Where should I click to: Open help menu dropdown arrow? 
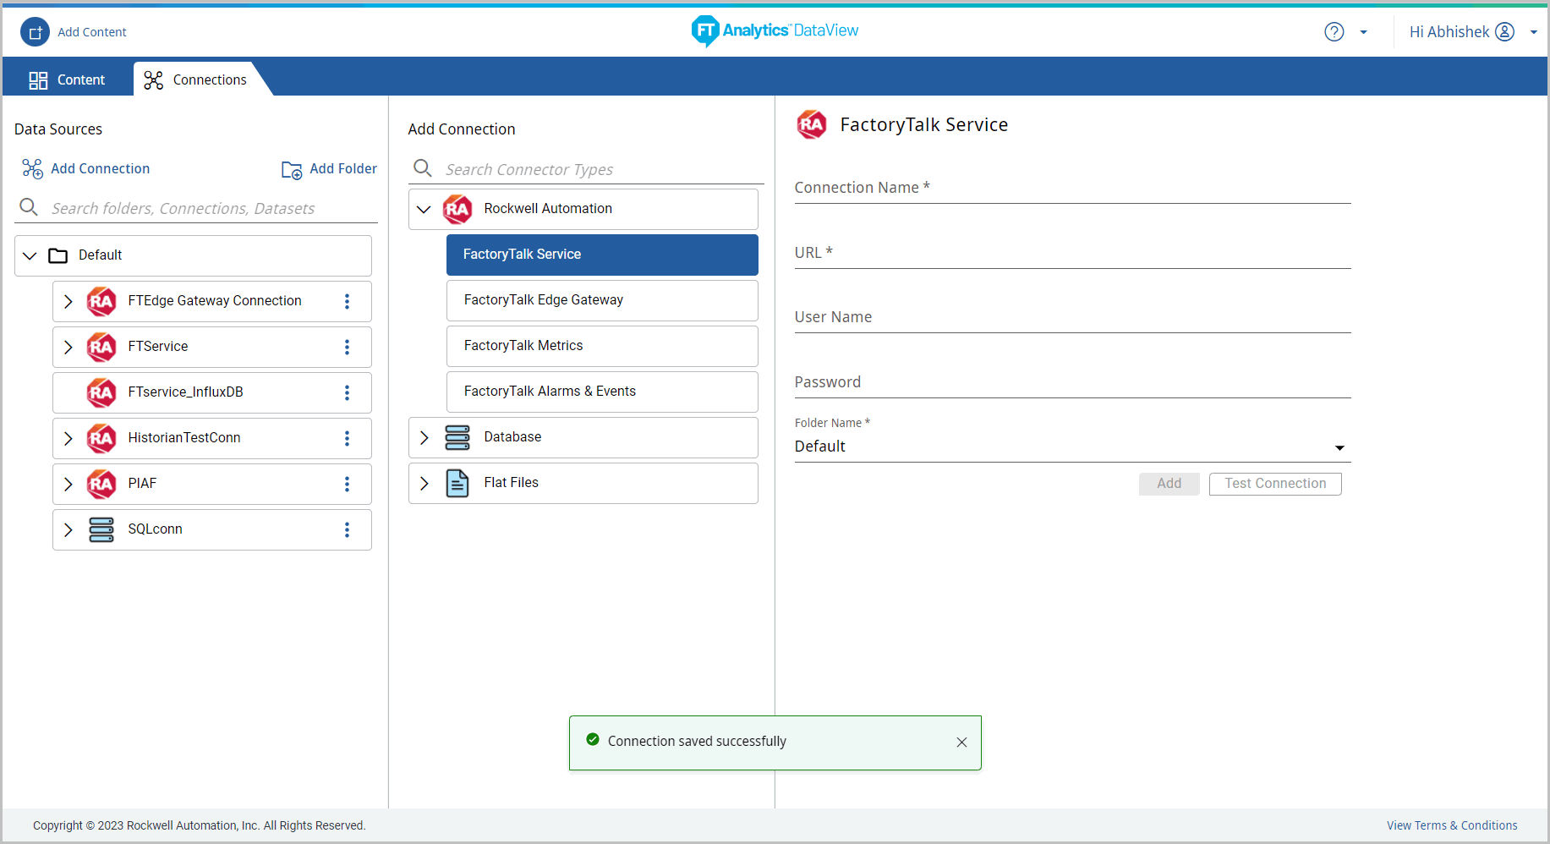[x=1363, y=32]
